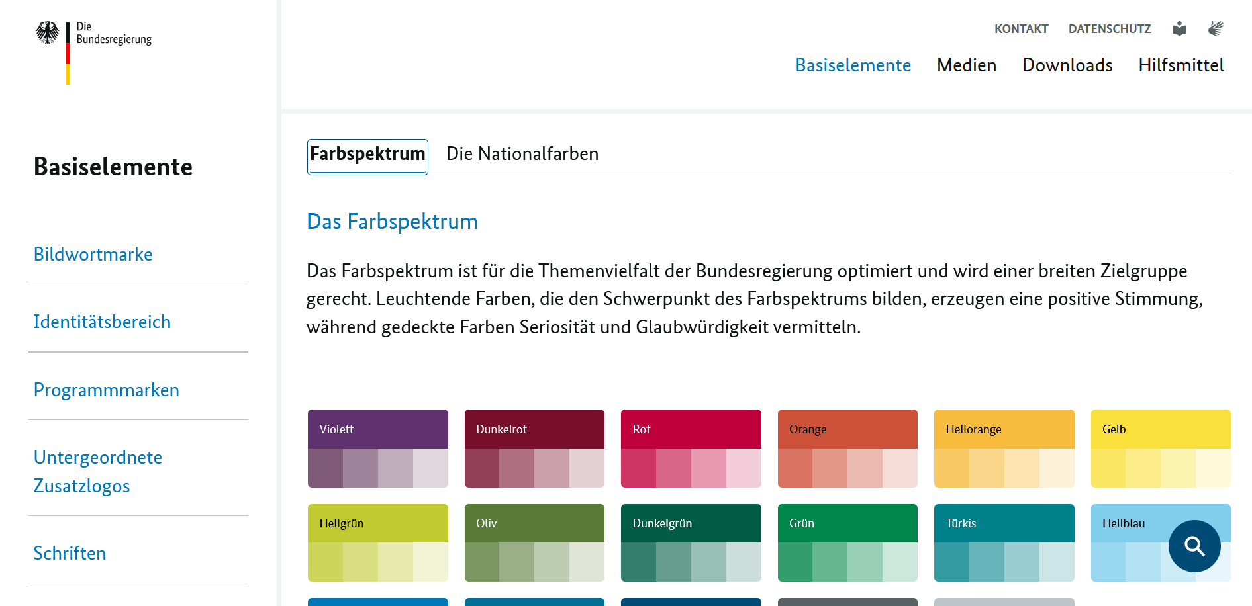Open the easy language (Leichte Sprache) icon

1179,28
